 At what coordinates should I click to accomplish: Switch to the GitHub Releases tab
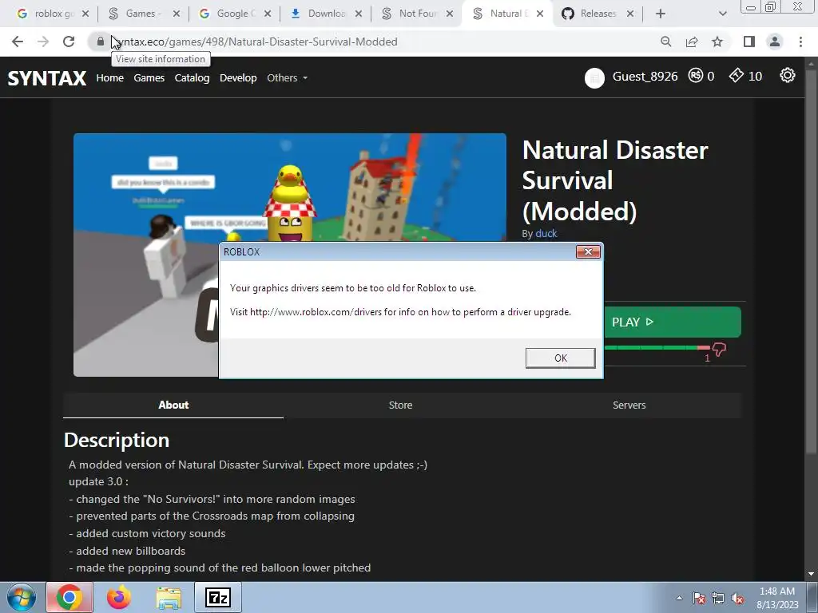click(x=590, y=14)
